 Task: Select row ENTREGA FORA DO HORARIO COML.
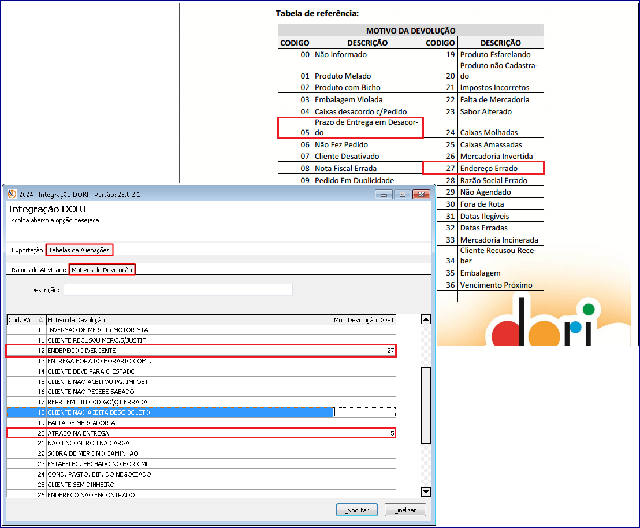(x=201, y=361)
